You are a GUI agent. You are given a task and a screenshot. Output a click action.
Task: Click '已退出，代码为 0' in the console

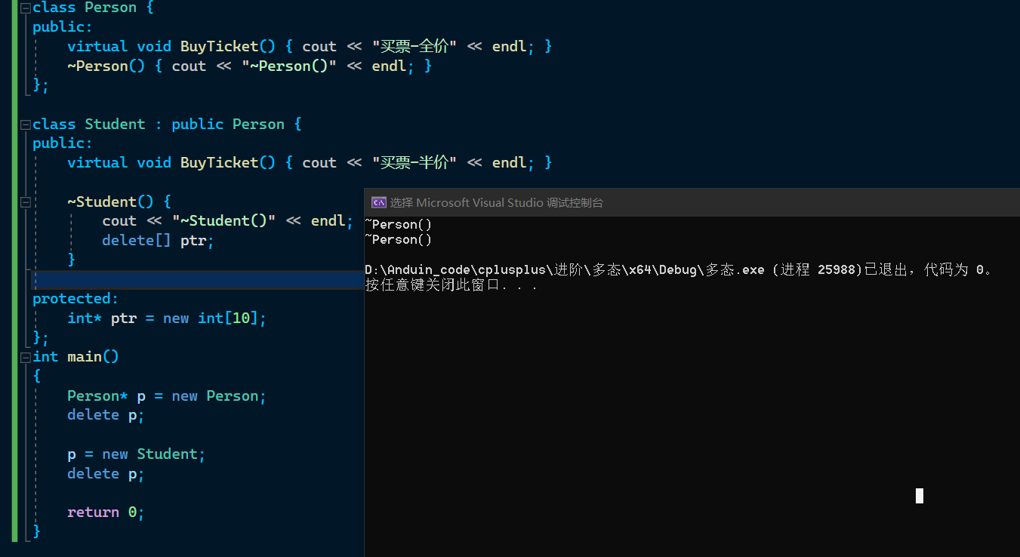pyautogui.click(x=924, y=269)
